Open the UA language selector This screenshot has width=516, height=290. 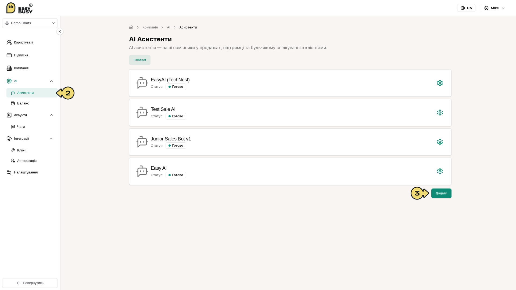(x=466, y=8)
